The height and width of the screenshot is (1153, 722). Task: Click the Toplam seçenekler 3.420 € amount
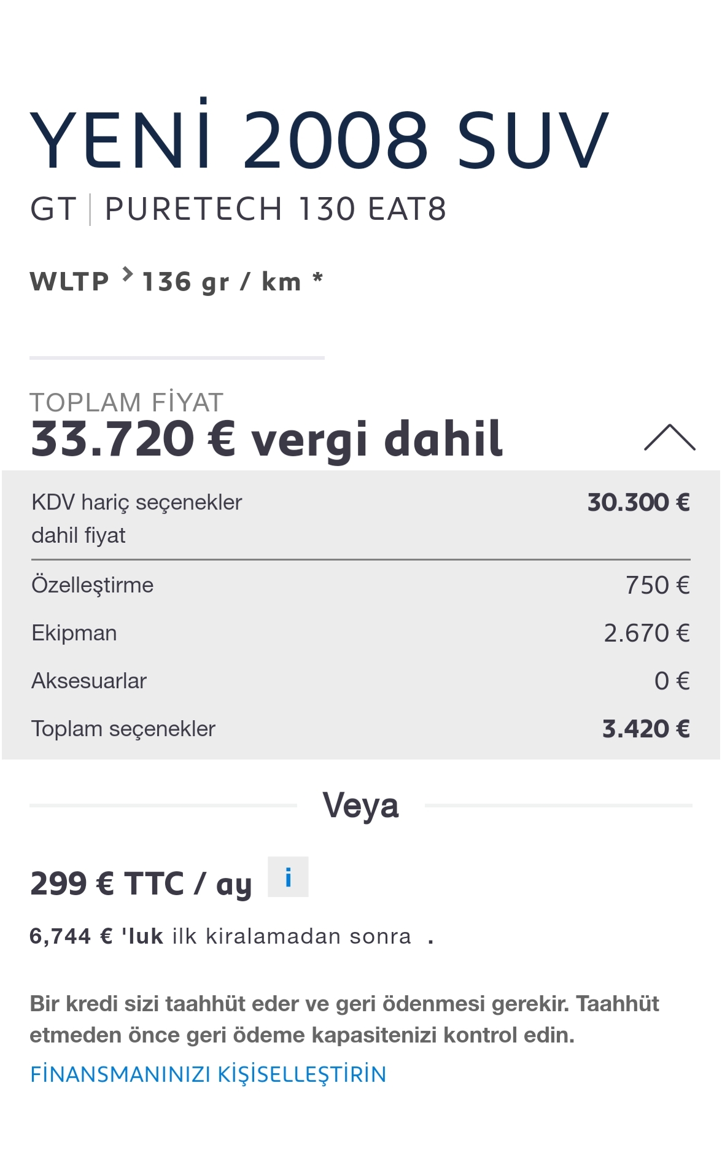point(646,729)
